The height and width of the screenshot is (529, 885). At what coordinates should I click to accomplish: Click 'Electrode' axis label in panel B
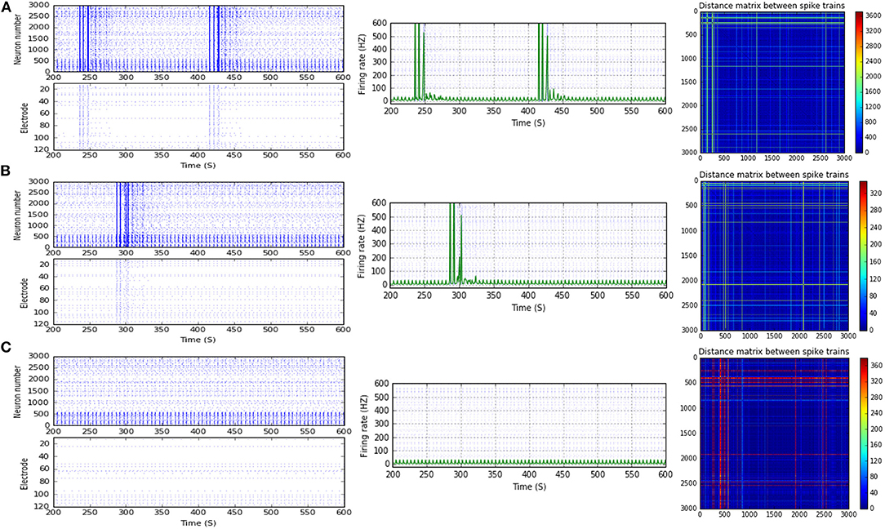tap(24, 293)
